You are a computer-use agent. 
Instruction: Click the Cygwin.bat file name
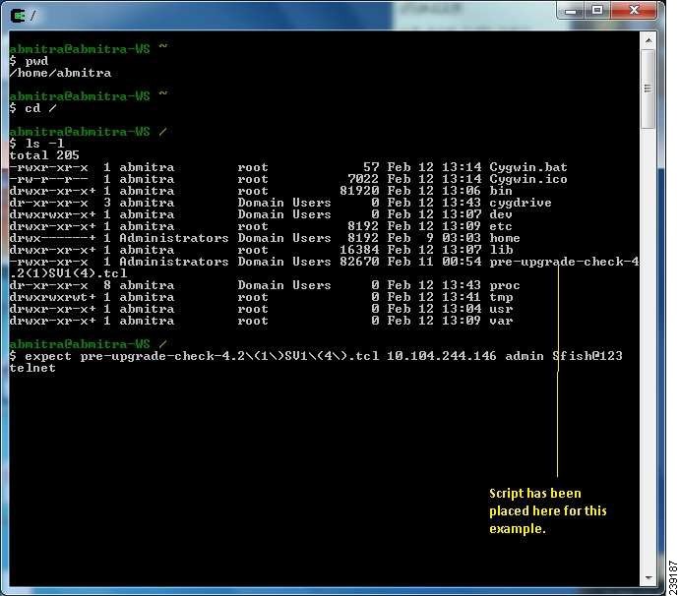[528, 167]
